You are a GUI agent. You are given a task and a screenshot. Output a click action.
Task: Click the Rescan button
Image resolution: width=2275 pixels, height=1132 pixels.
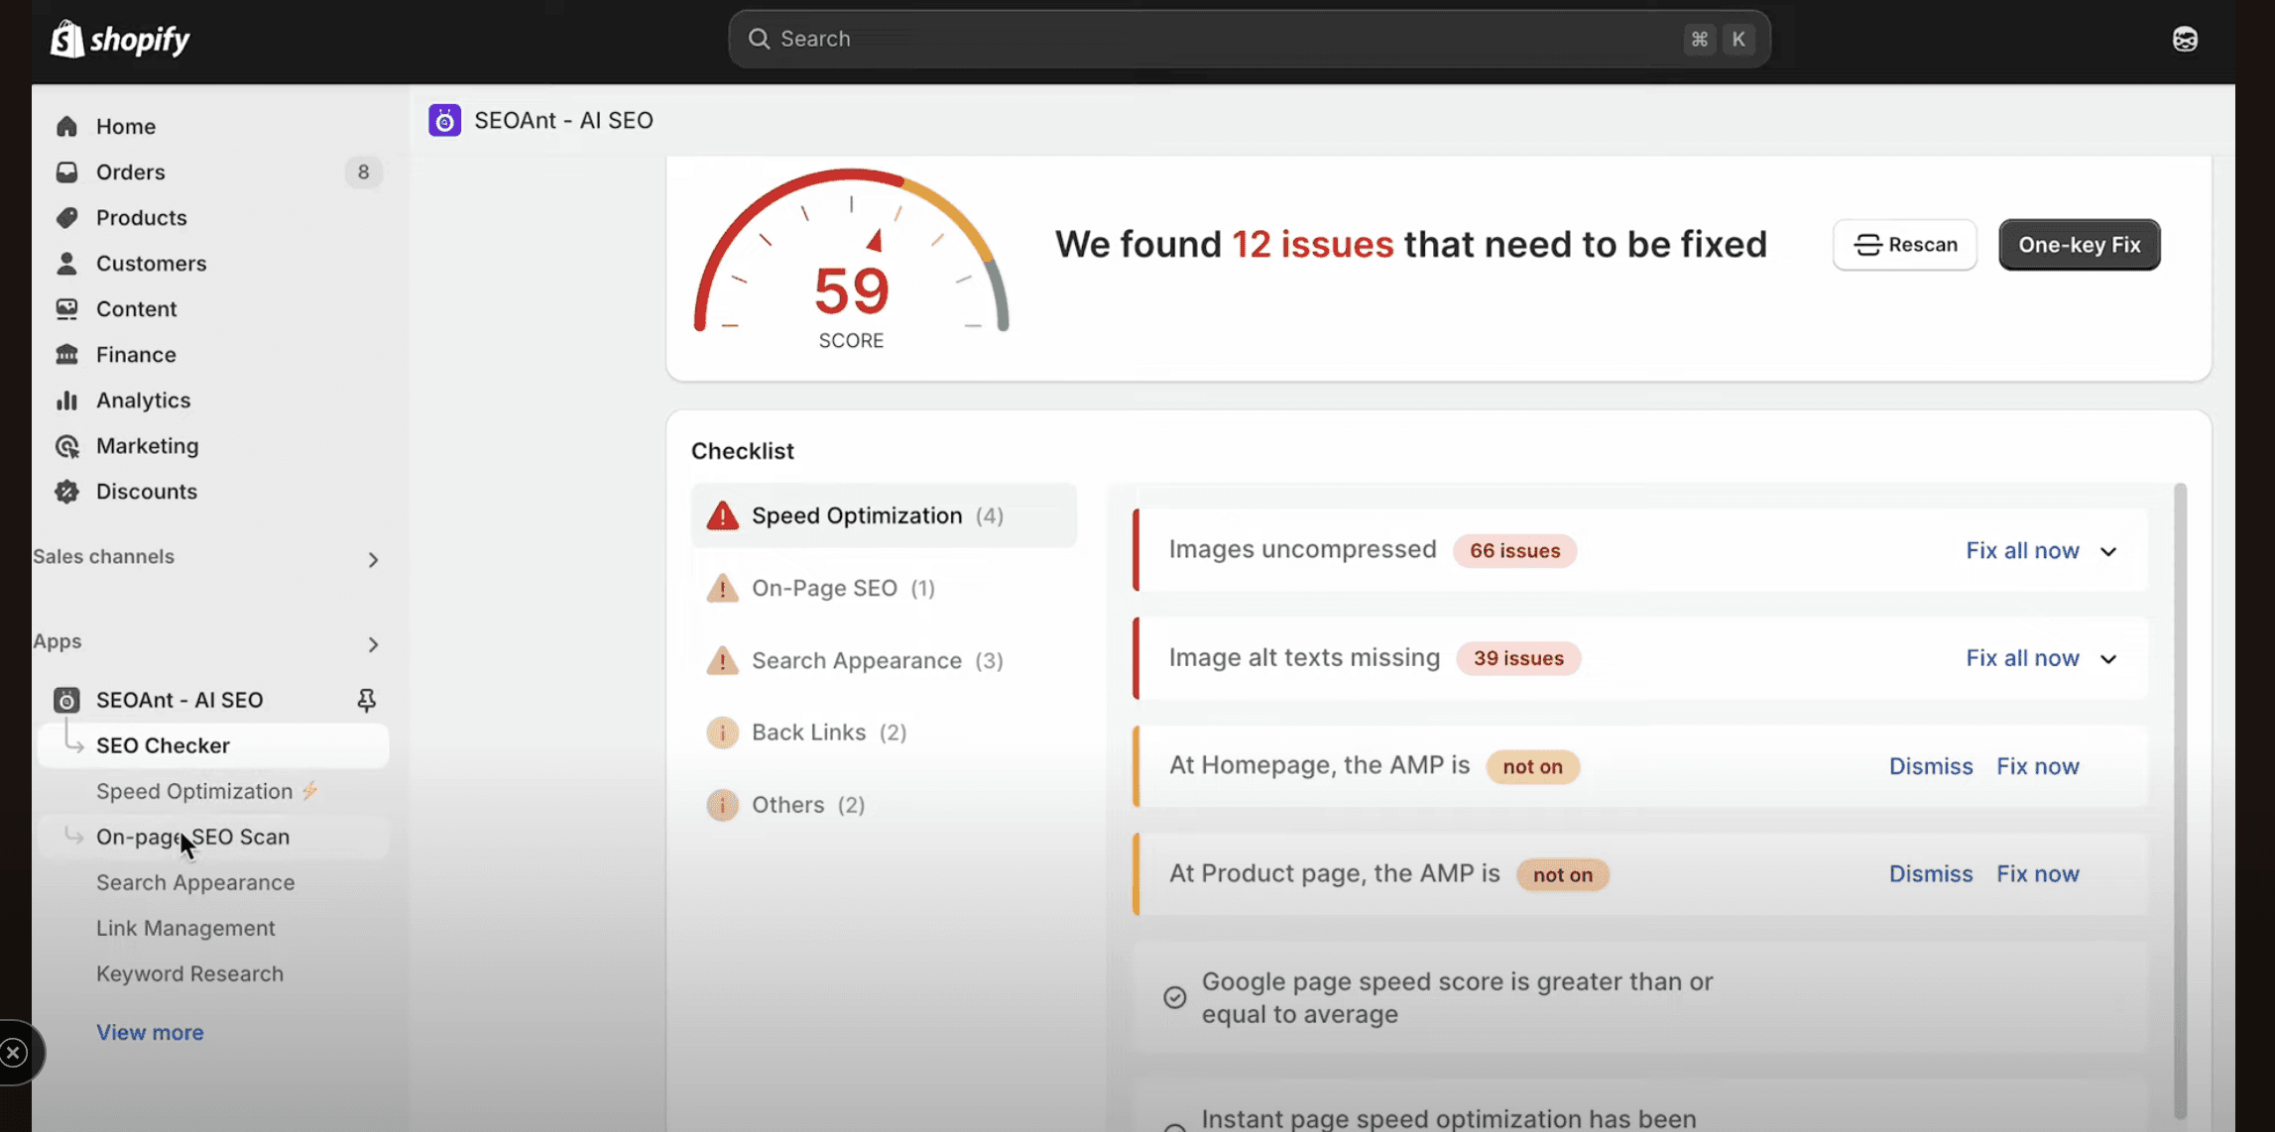1904,245
